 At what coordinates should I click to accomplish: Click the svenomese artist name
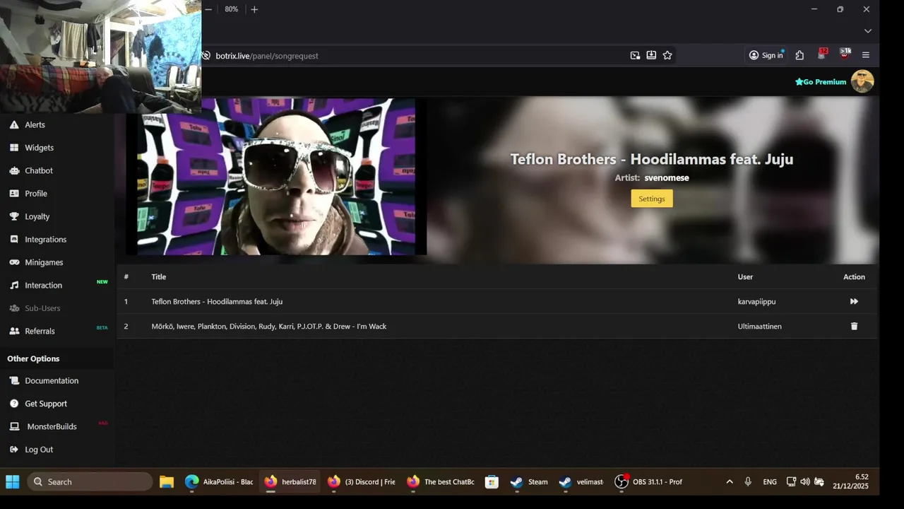667,177
